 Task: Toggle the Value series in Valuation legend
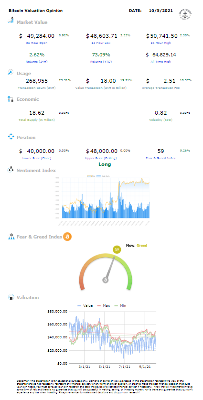[85, 305]
